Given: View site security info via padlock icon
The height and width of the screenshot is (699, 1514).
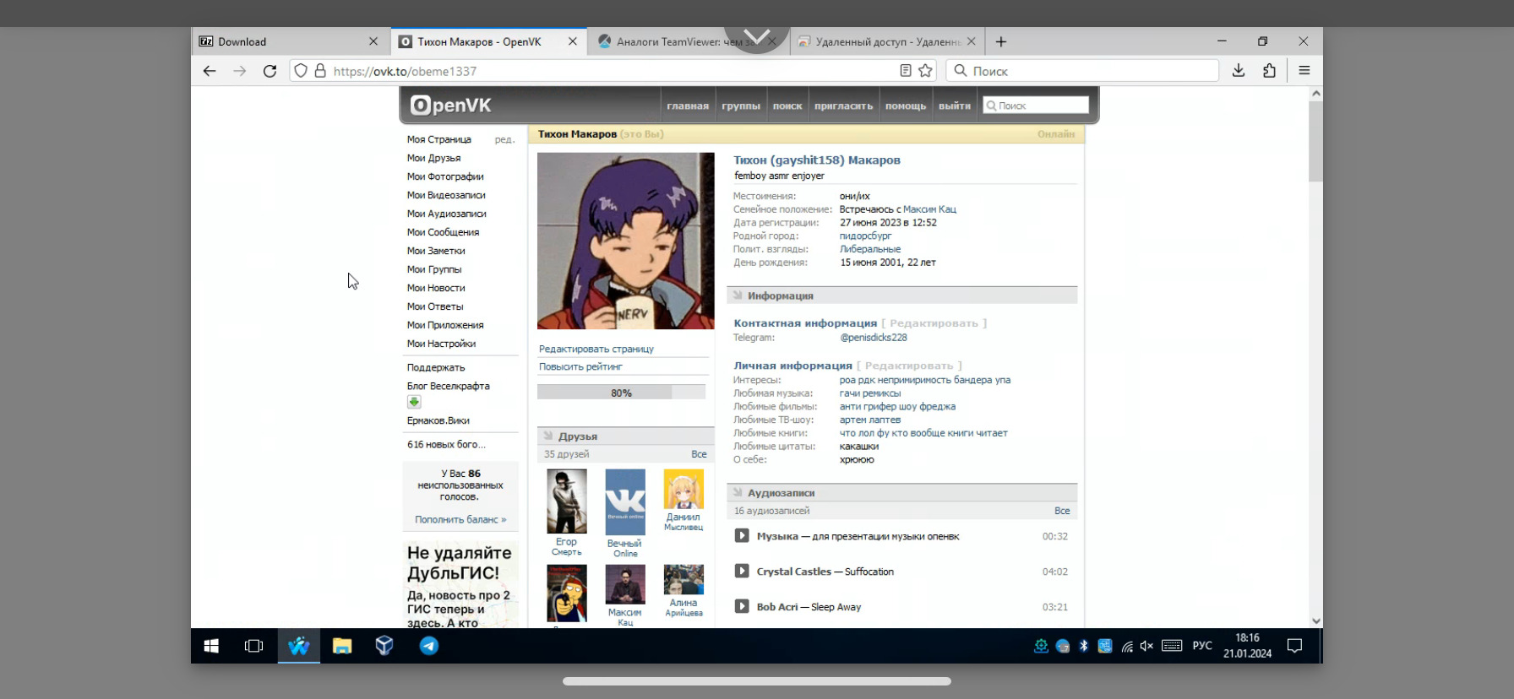Looking at the screenshot, I should click(x=320, y=71).
